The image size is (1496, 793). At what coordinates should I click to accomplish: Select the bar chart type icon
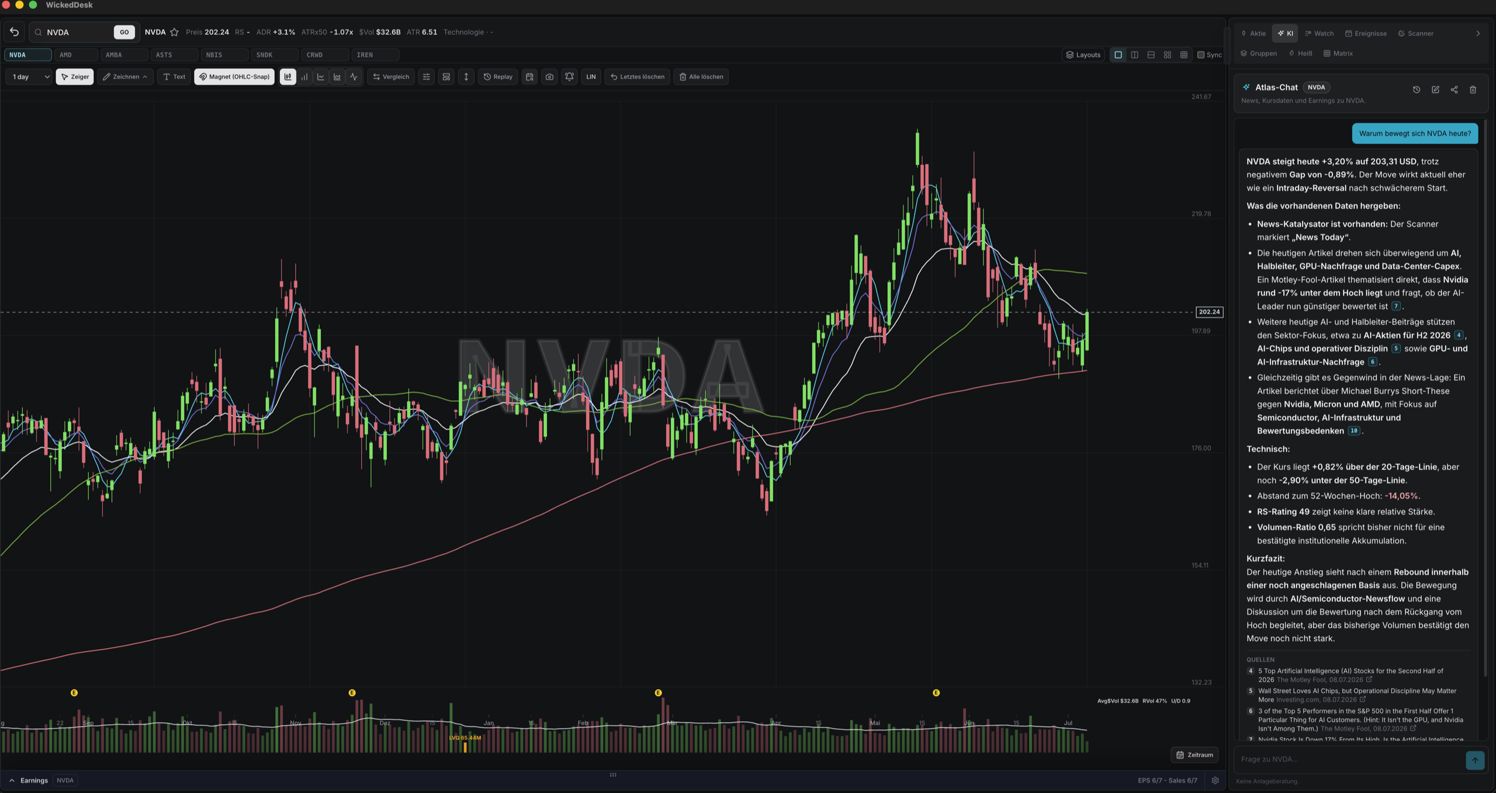click(304, 76)
